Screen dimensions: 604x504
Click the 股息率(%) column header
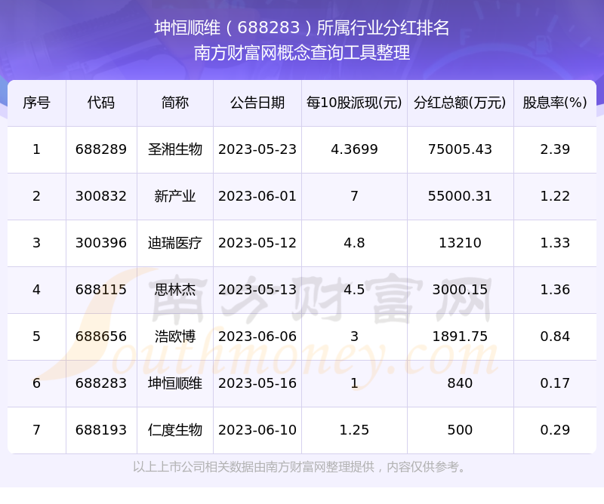point(555,103)
